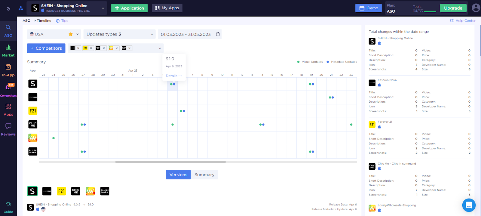The image size is (481, 216).
Task: Click the Upgrade button
Action: (453, 8)
